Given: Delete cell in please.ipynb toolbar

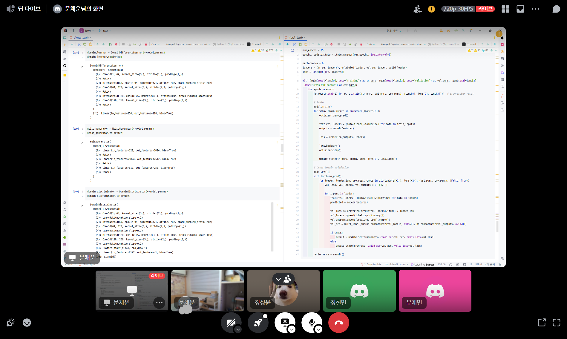Looking at the screenshot, I should coord(146,44).
